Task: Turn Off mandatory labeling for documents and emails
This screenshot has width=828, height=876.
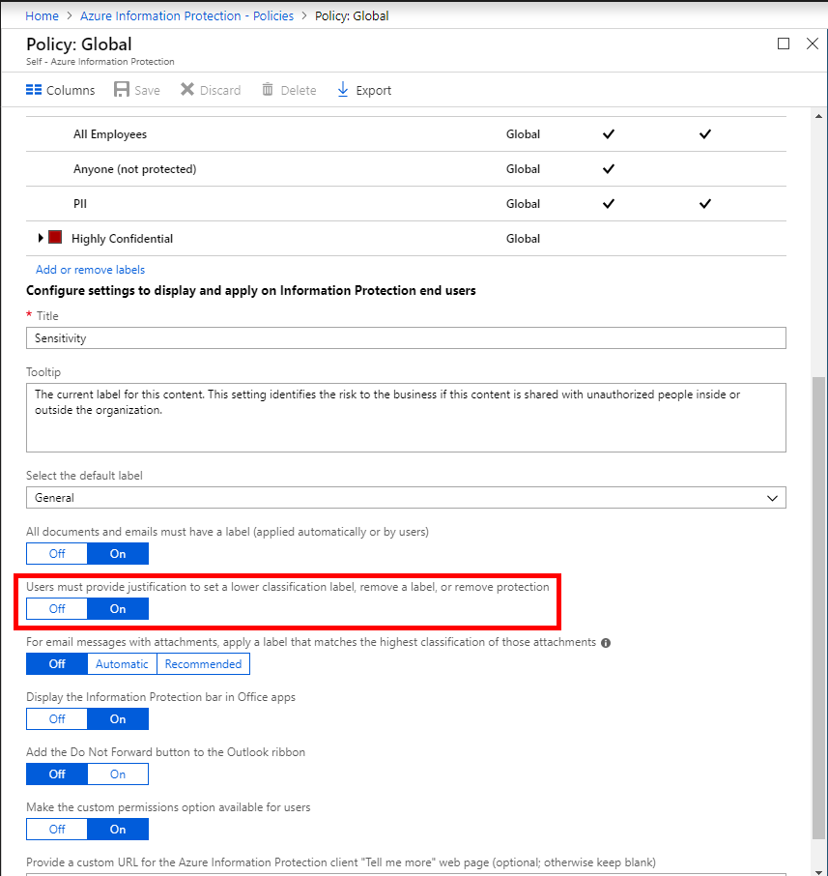Action: pyautogui.click(x=57, y=554)
